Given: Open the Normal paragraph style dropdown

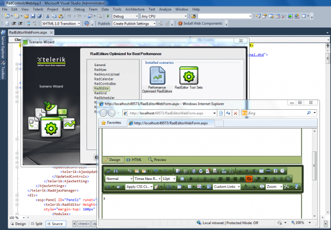Looking at the screenshot, I should (x=119, y=179).
